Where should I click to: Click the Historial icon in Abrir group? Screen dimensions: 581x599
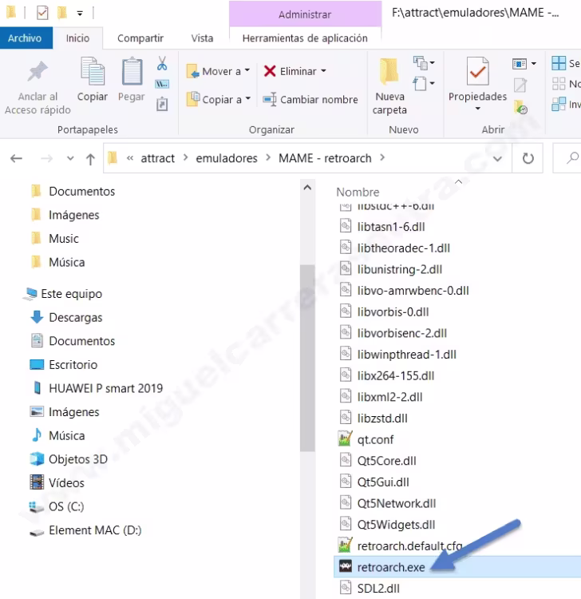coord(520,107)
